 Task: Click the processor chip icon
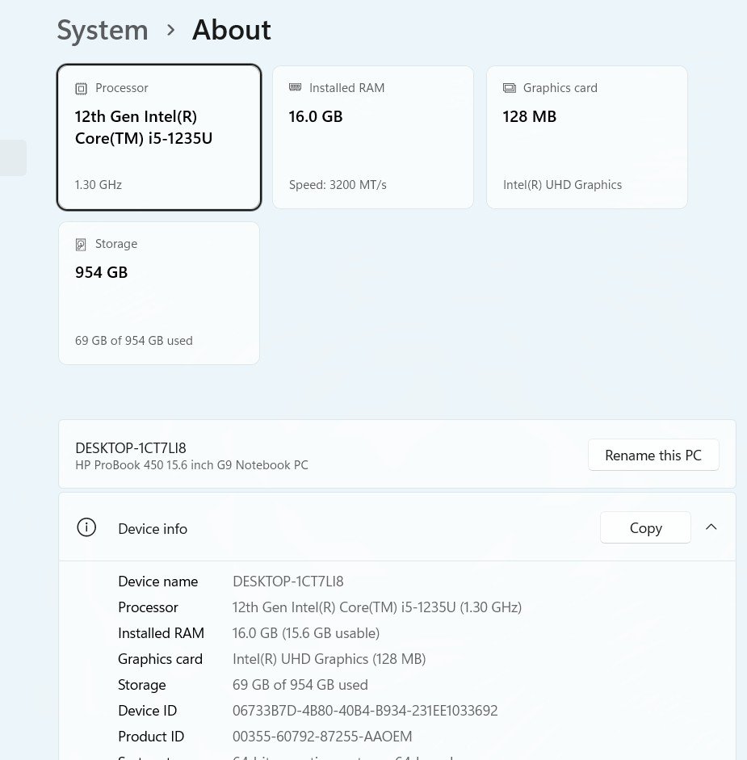tap(81, 88)
